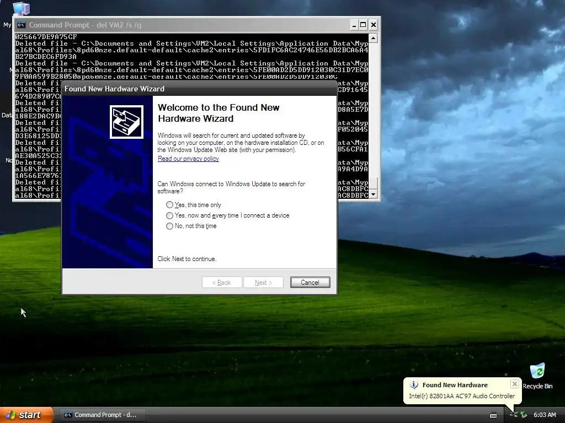The height and width of the screenshot is (423, 565).
Task: Click the "Found New Hardware" balloon title
Action: point(455,385)
